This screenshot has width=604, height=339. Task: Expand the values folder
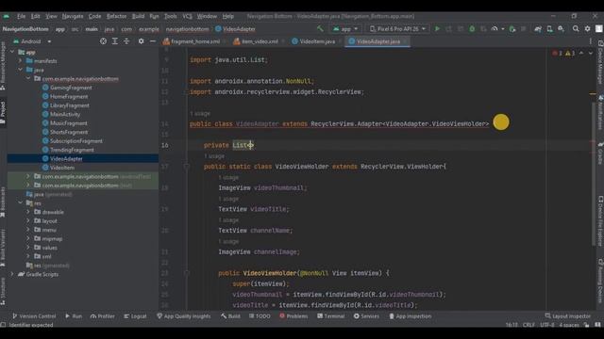[x=28, y=248]
